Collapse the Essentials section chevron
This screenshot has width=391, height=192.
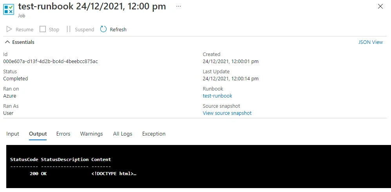tap(7, 42)
